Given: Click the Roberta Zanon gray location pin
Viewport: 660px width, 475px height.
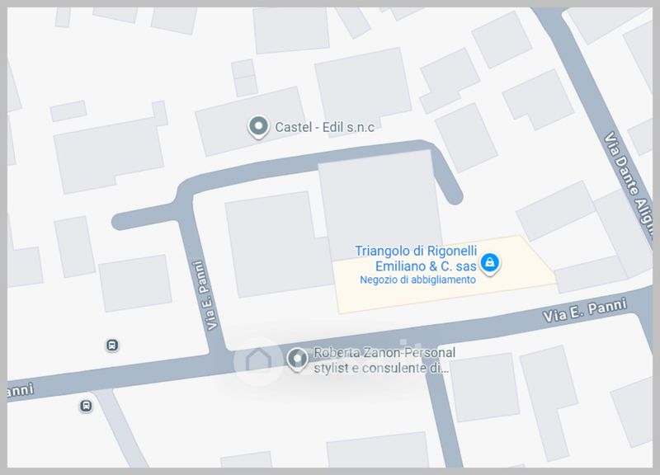Looking at the screenshot, I should [x=298, y=360].
